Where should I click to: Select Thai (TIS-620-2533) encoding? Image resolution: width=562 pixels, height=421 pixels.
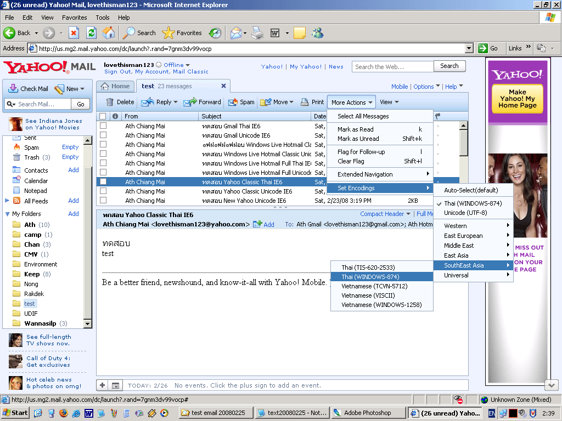(x=382, y=268)
